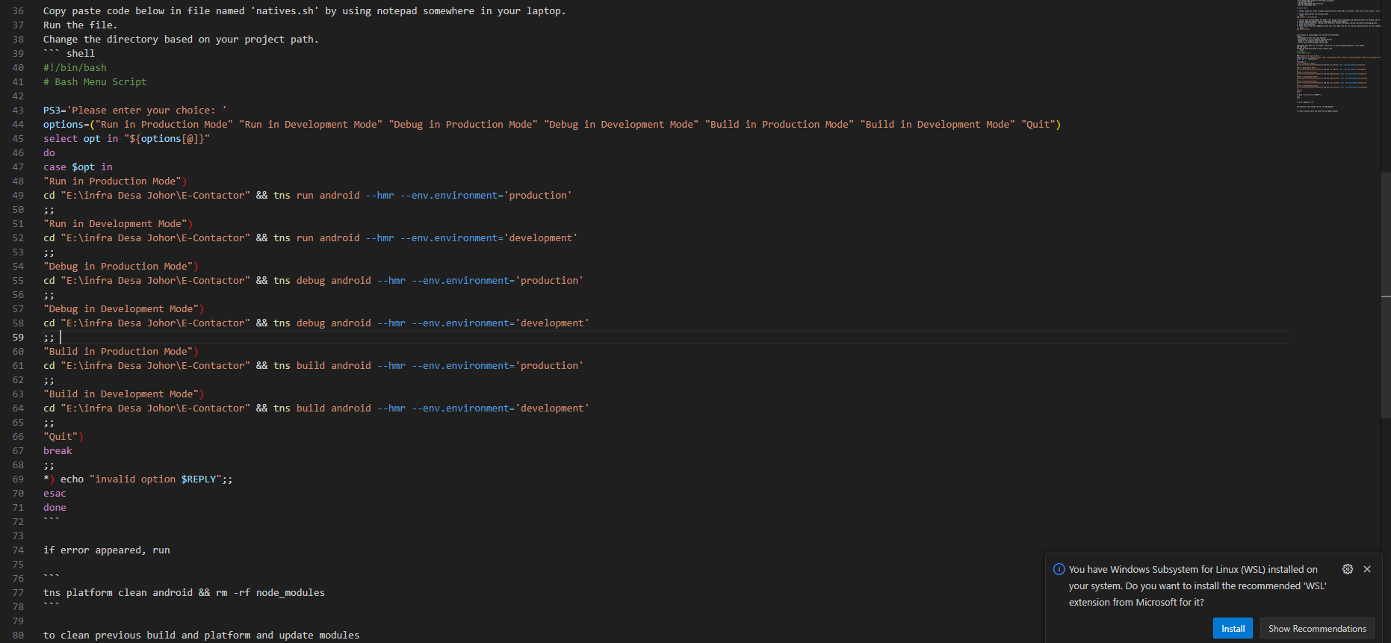Screen dimensions: 1391x643
Task: Install the recommended WSL extension
Action: (x=1233, y=628)
